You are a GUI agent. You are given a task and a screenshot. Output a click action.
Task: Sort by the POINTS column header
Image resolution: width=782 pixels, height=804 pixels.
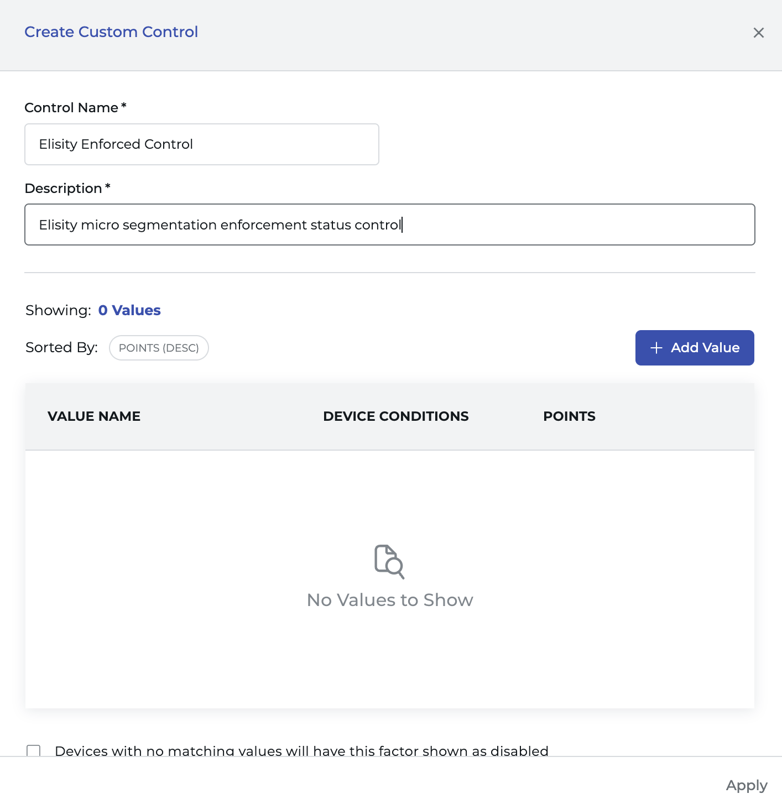coord(569,416)
